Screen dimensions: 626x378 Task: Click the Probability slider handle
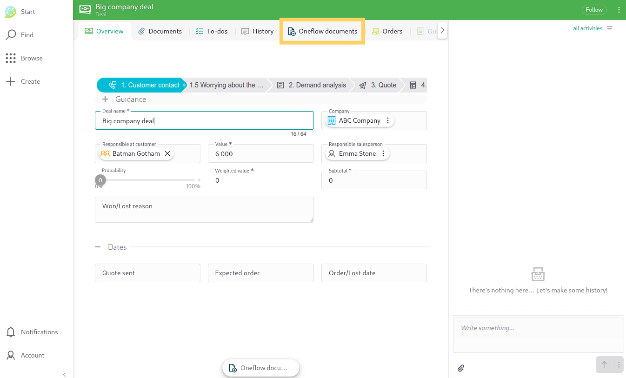point(100,180)
